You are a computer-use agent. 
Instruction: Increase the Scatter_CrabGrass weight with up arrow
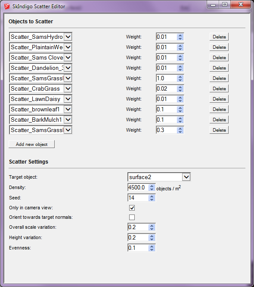click(180, 87)
